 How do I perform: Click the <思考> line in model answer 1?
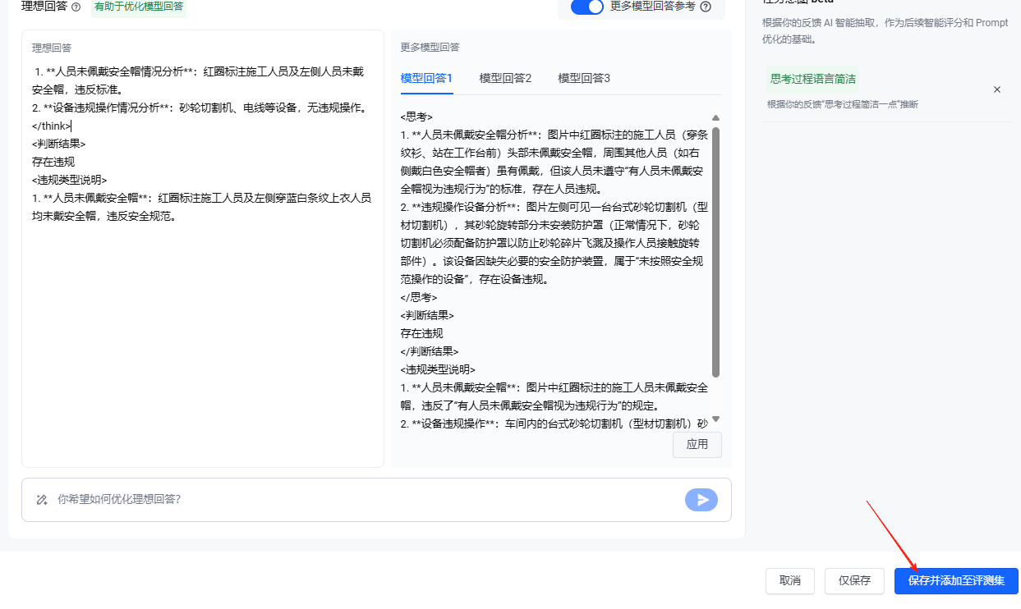[x=416, y=117]
